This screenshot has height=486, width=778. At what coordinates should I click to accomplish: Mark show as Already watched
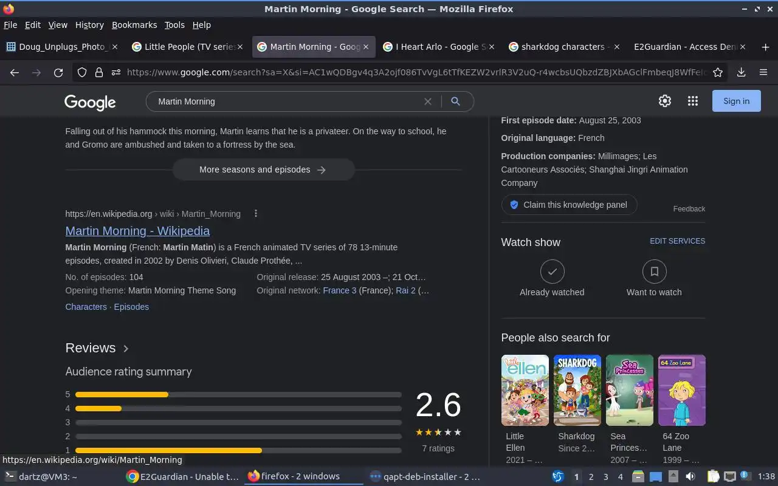552,272
